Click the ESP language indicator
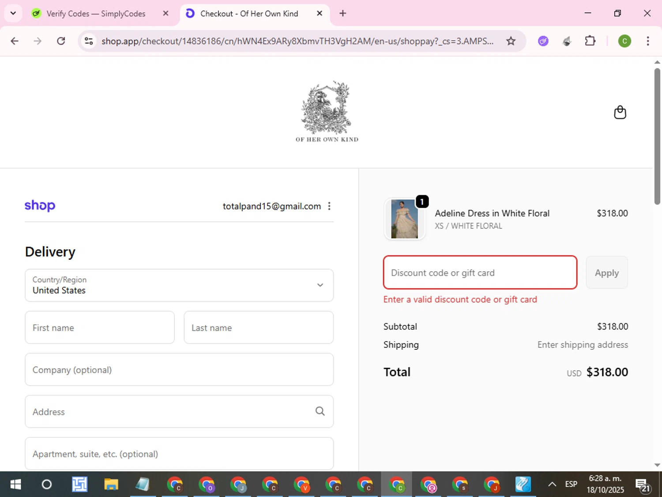The image size is (662, 497). pyautogui.click(x=571, y=484)
